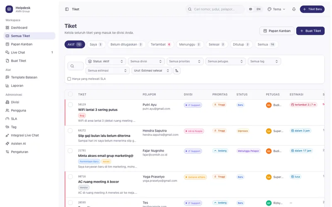This screenshot has height=207, width=332.
Task: Open Tag management in the sidebar
Action: [29, 127]
